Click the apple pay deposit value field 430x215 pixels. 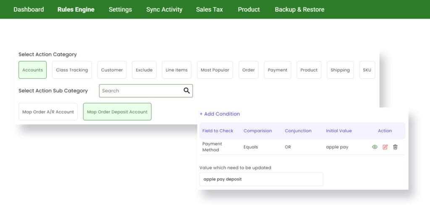pos(261,179)
